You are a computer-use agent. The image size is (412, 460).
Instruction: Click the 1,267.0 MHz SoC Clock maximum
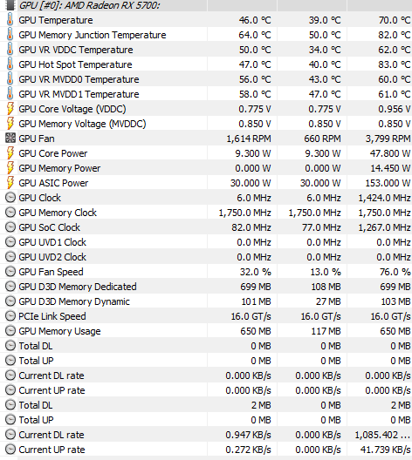pyautogui.click(x=384, y=227)
